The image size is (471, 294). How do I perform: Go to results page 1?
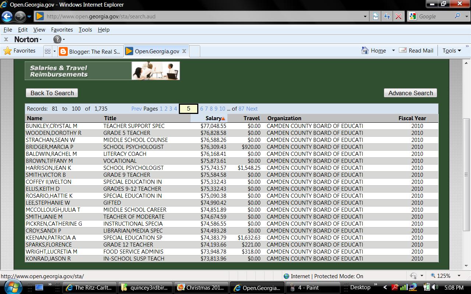click(x=161, y=109)
